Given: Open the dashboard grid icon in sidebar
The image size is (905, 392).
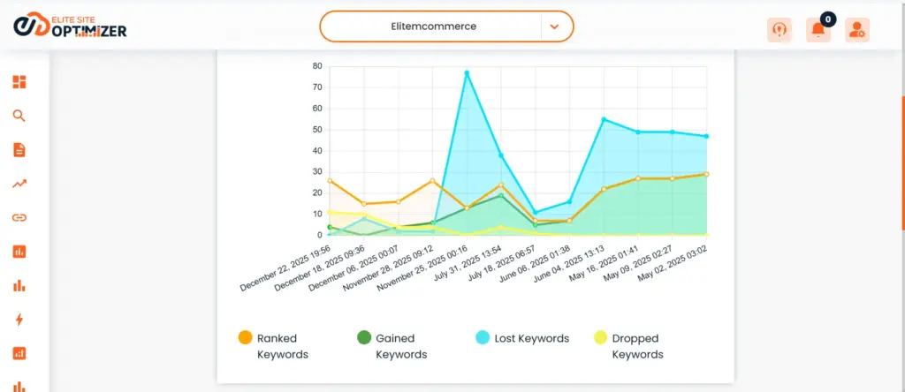Looking at the screenshot, I should point(19,82).
